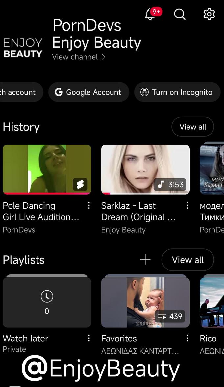Tap the View channel chevron arrow

[103, 57]
